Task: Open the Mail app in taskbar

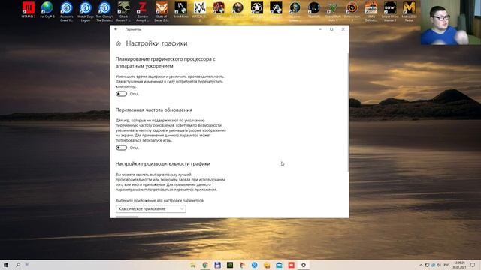Action: 279,265
